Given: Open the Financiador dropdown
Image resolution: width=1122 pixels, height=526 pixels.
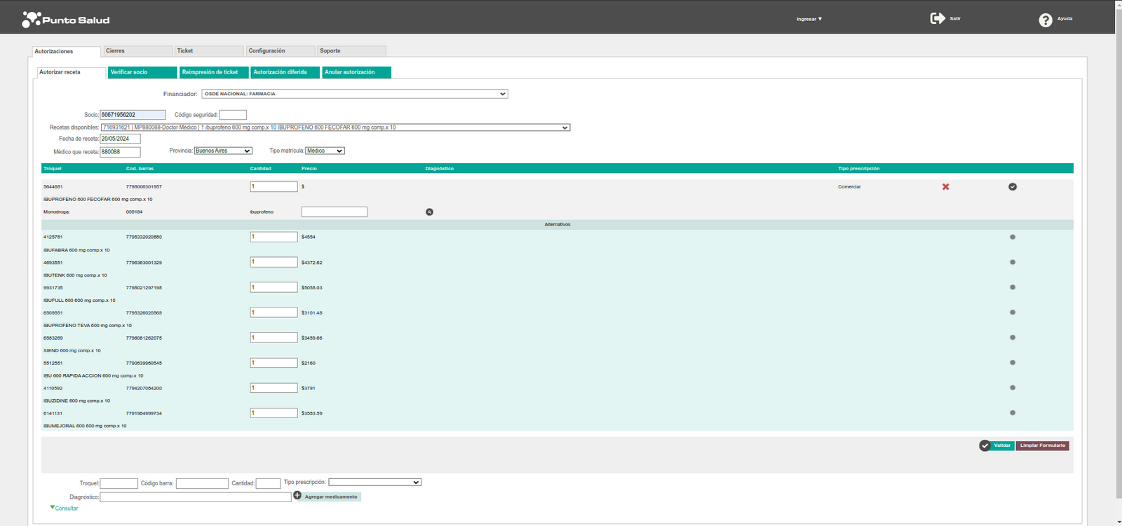Looking at the screenshot, I should point(354,94).
